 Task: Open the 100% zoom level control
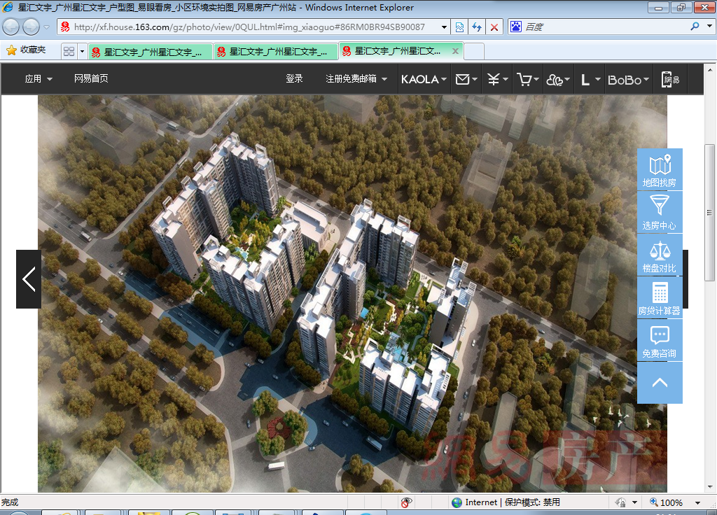[671, 502]
